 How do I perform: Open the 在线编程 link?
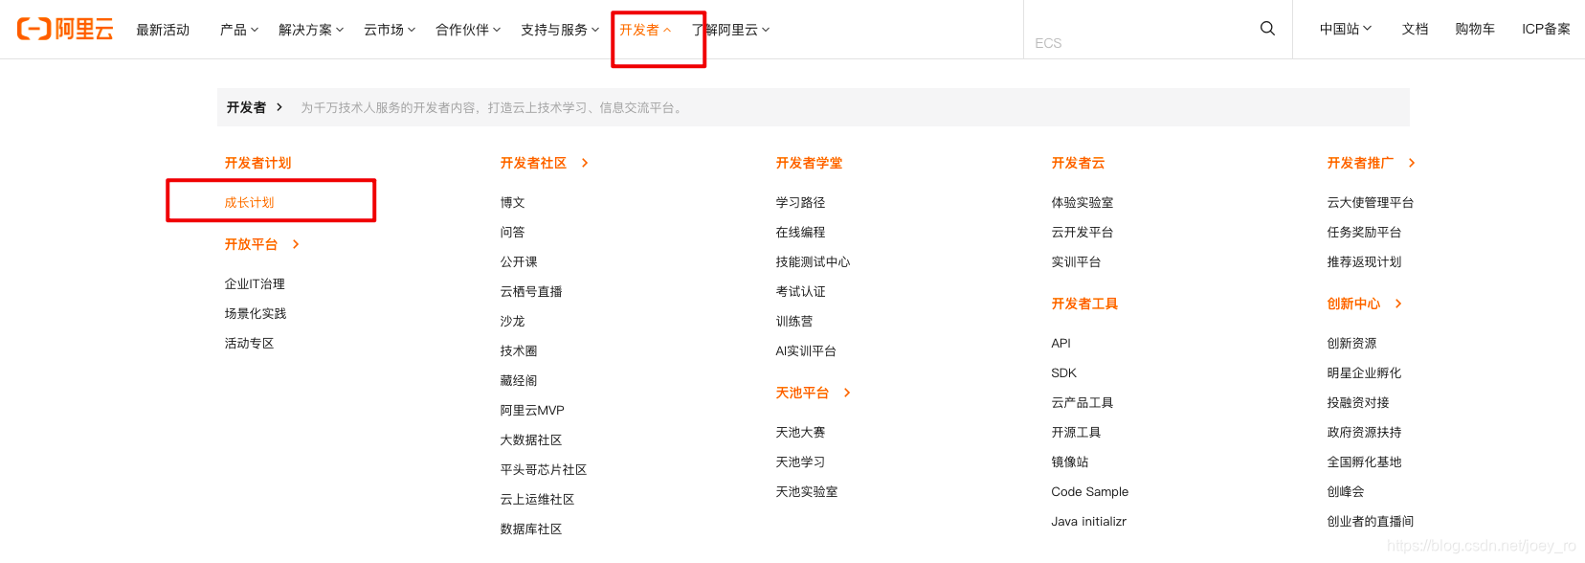[x=801, y=232]
